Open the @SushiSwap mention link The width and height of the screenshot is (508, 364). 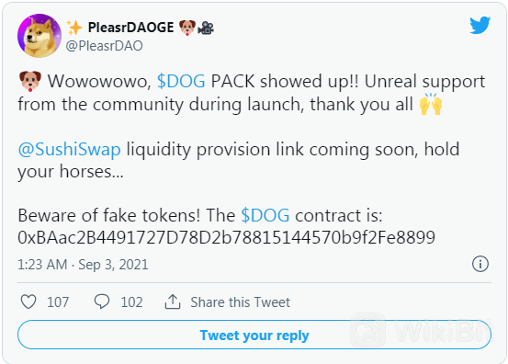pos(69,150)
